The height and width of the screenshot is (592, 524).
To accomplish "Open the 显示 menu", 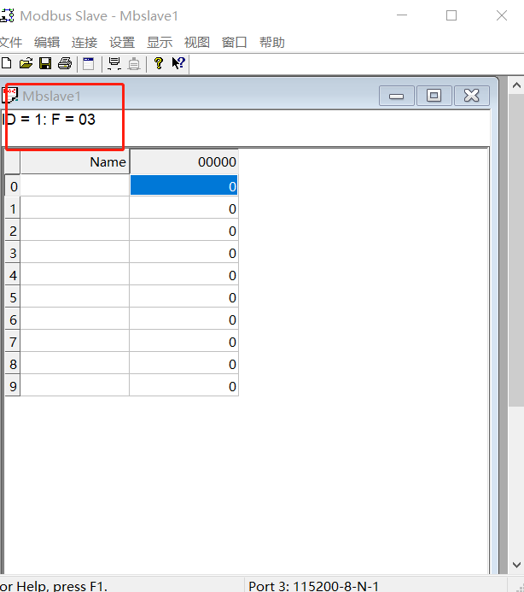I will click(160, 43).
